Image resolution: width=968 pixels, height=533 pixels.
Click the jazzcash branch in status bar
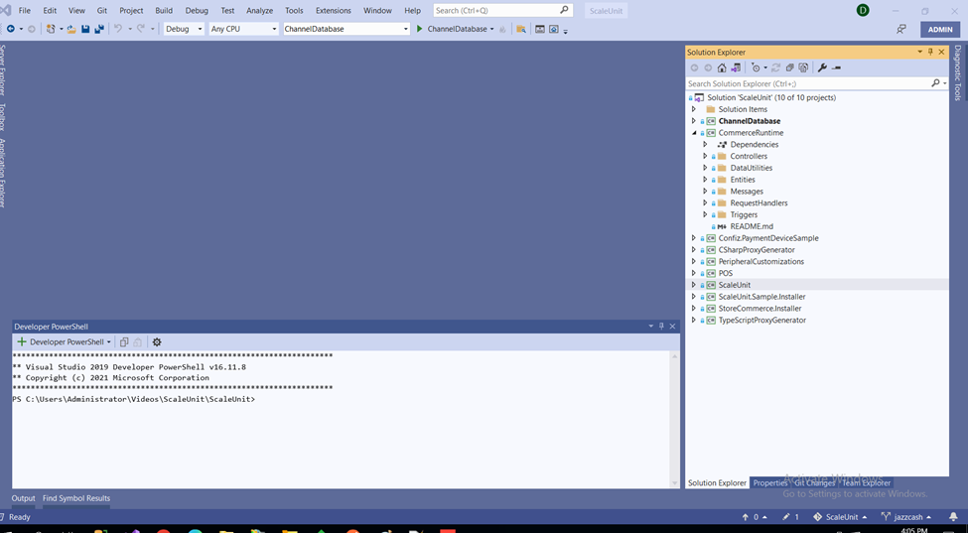coord(906,517)
